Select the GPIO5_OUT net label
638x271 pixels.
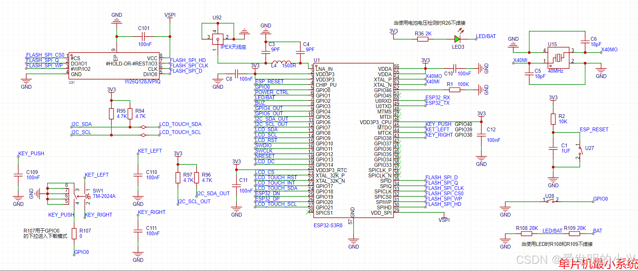[269, 113]
